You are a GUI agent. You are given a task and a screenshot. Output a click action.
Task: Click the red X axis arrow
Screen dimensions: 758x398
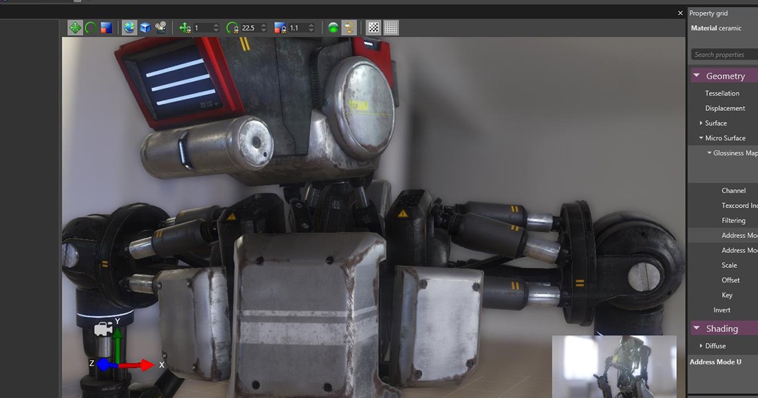tap(136, 365)
